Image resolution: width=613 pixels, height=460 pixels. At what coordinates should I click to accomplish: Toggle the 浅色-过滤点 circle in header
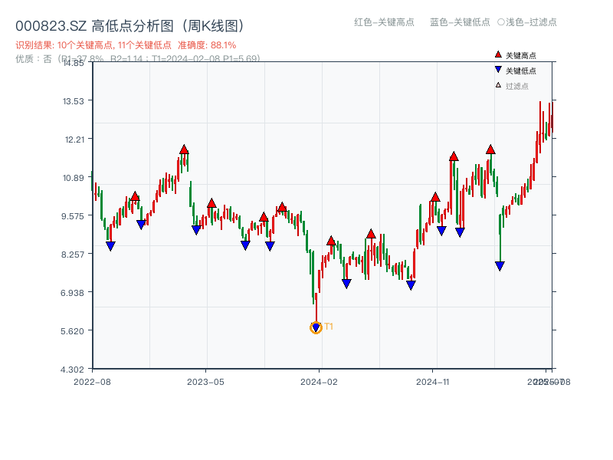click(x=501, y=22)
